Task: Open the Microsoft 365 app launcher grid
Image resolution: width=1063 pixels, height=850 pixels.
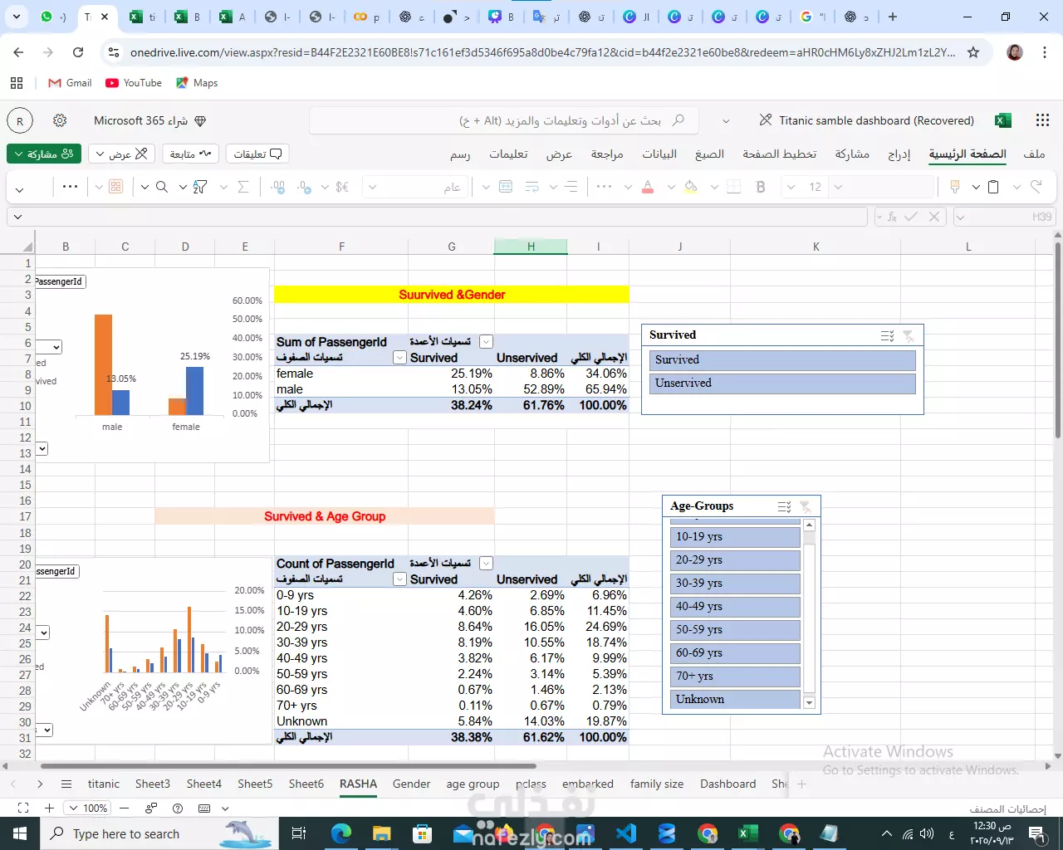Action: [x=1043, y=120]
